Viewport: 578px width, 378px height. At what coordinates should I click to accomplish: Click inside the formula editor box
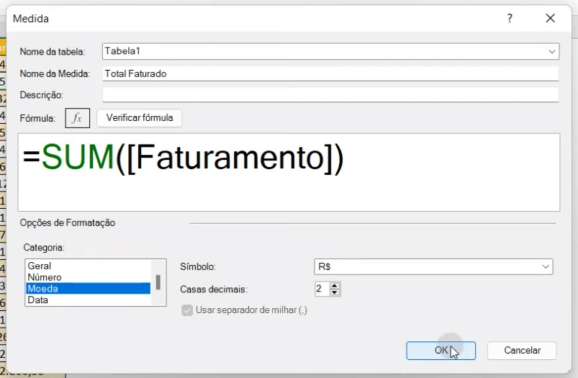coord(289,173)
